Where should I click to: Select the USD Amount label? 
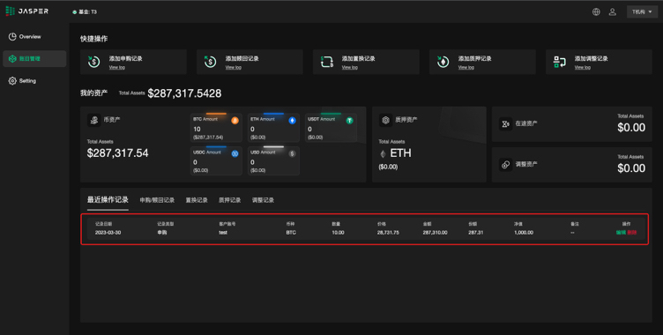[x=263, y=153]
